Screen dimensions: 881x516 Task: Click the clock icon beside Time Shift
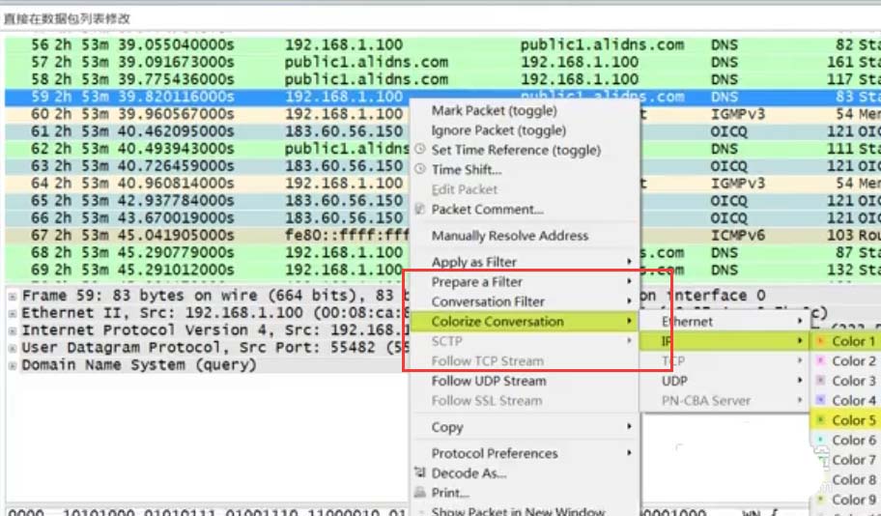click(x=420, y=169)
